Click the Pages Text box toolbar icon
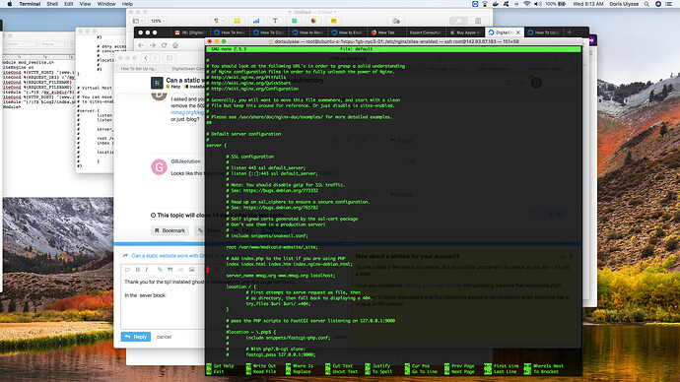This screenshot has width=680, height=382. 275,21
